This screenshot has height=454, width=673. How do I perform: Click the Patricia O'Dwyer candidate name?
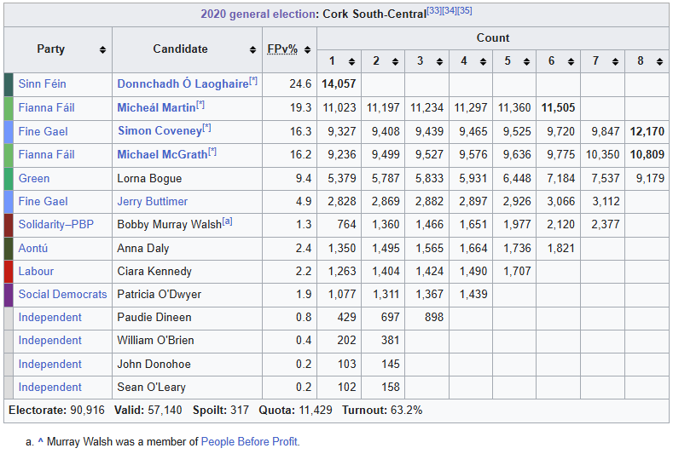(x=160, y=295)
